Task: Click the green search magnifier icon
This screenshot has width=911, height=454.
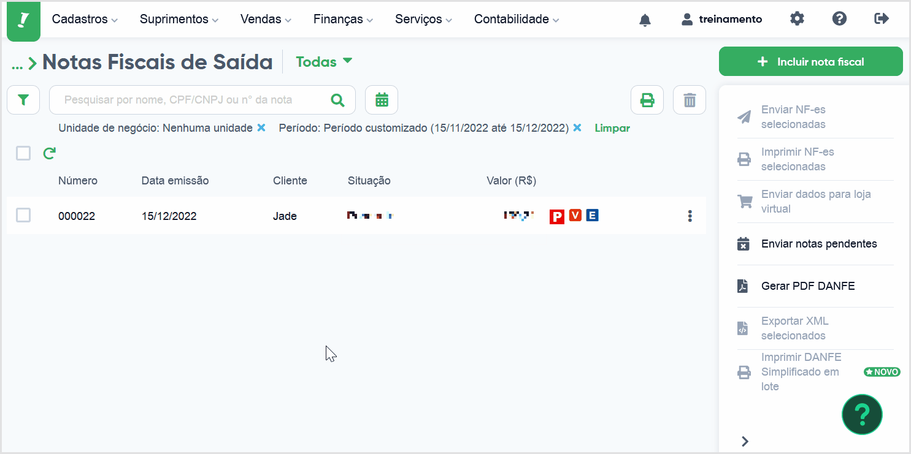Action: [337, 100]
